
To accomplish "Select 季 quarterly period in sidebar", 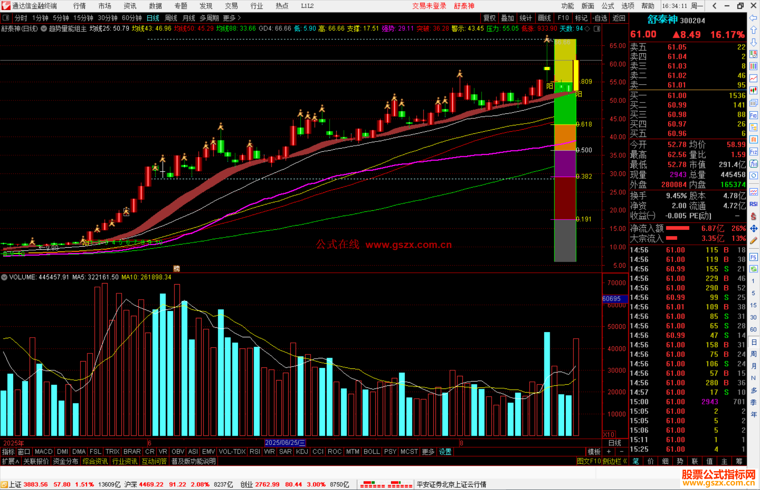I will click(x=753, y=402).
